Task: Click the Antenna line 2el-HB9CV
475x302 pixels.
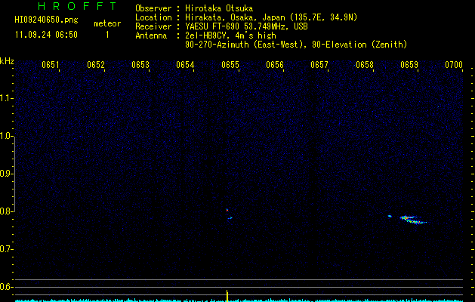Action: coord(230,35)
